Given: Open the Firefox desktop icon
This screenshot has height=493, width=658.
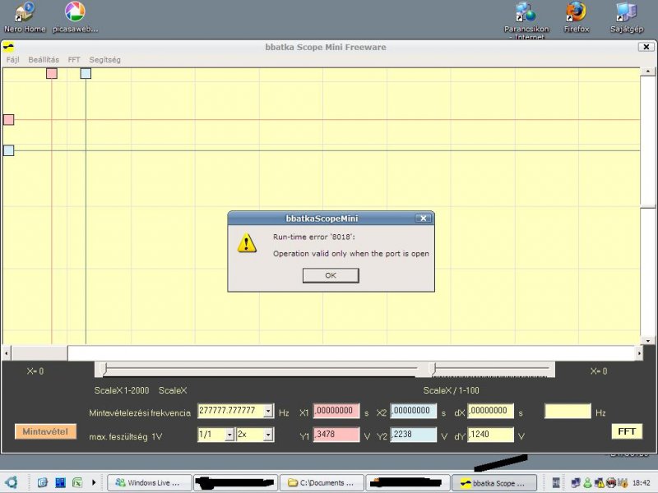Looking at the screenshot, I should (x=577, y=17).
